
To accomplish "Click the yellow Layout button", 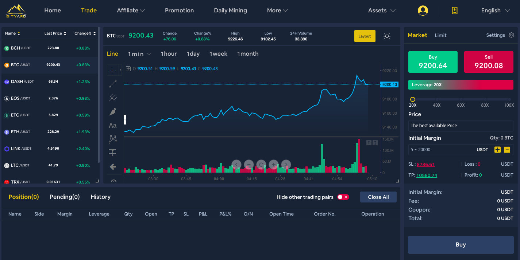I will [365, 36].
